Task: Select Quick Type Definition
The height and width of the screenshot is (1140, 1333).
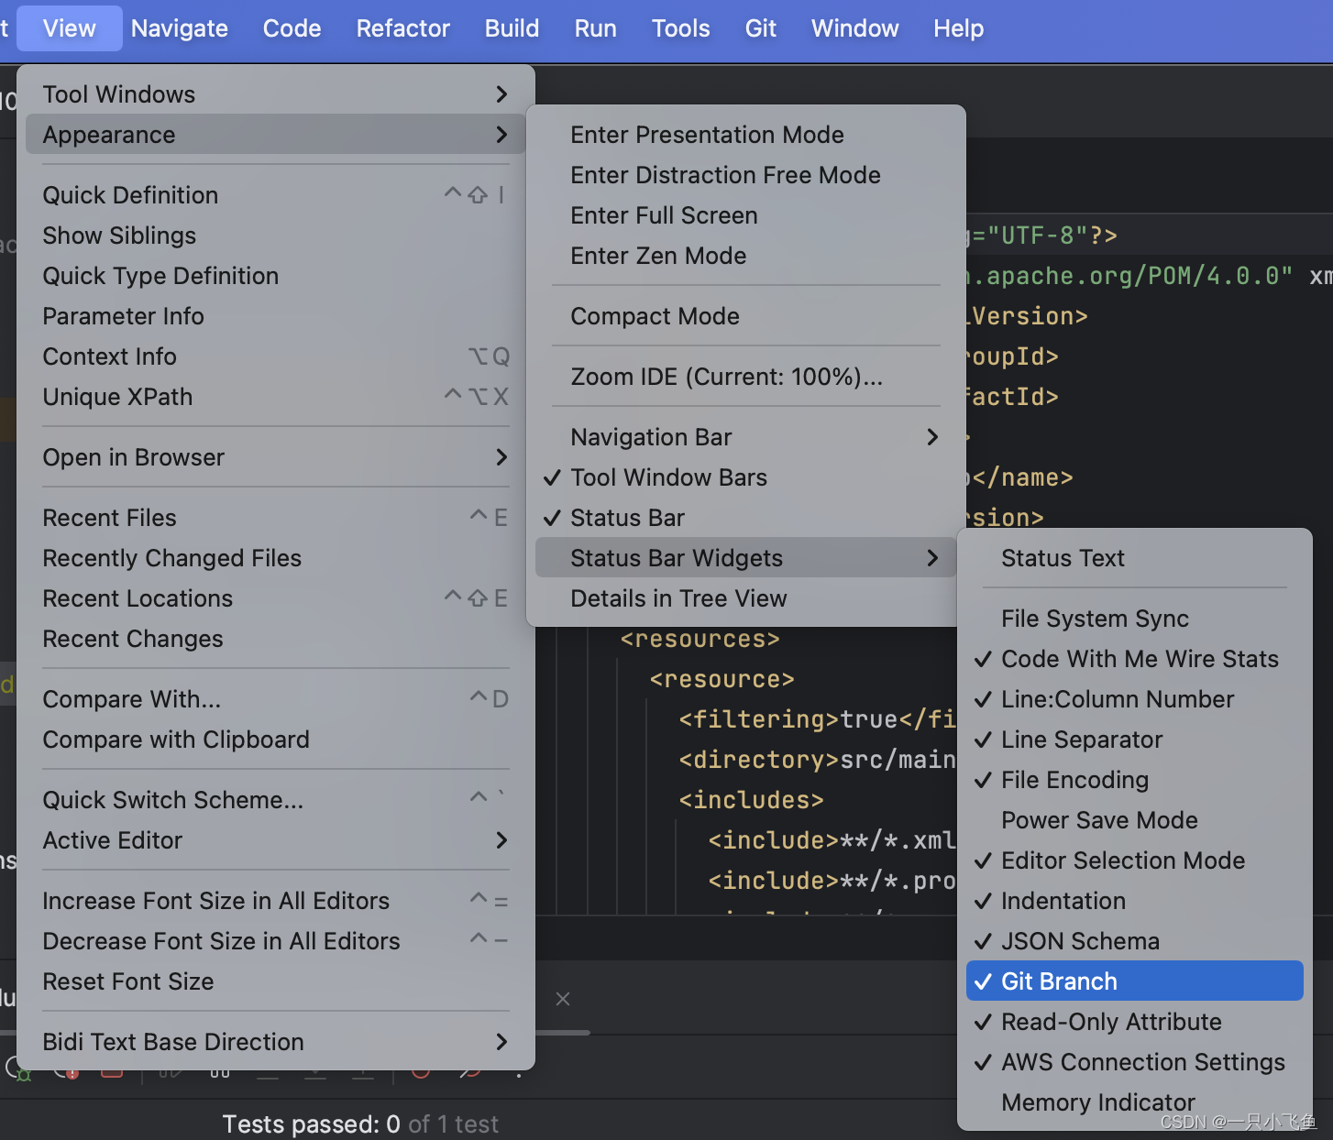Action: pos(275,276)
